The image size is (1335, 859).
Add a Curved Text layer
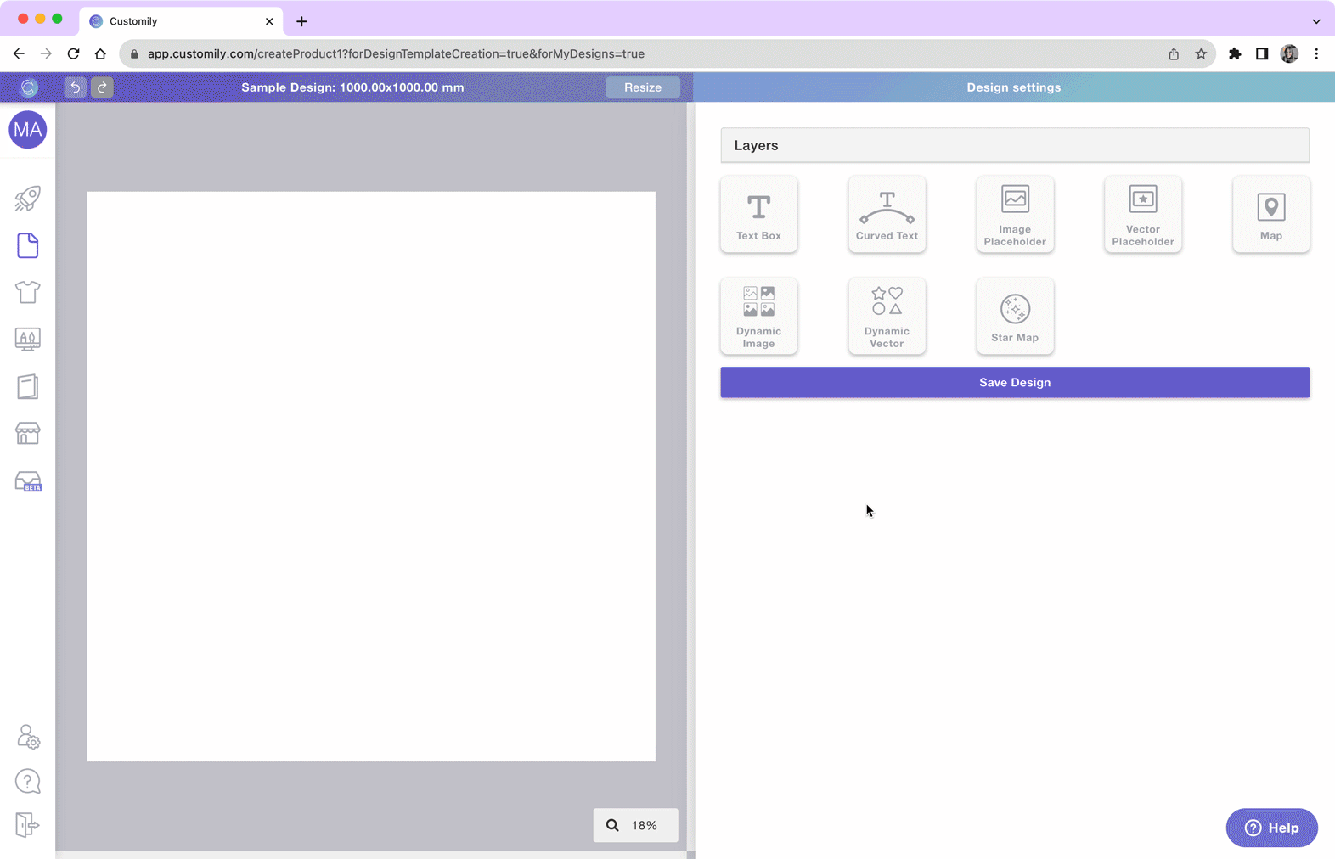click(887, 214)
